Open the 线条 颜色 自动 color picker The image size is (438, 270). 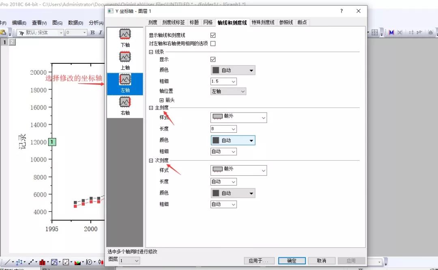[233, 70]
